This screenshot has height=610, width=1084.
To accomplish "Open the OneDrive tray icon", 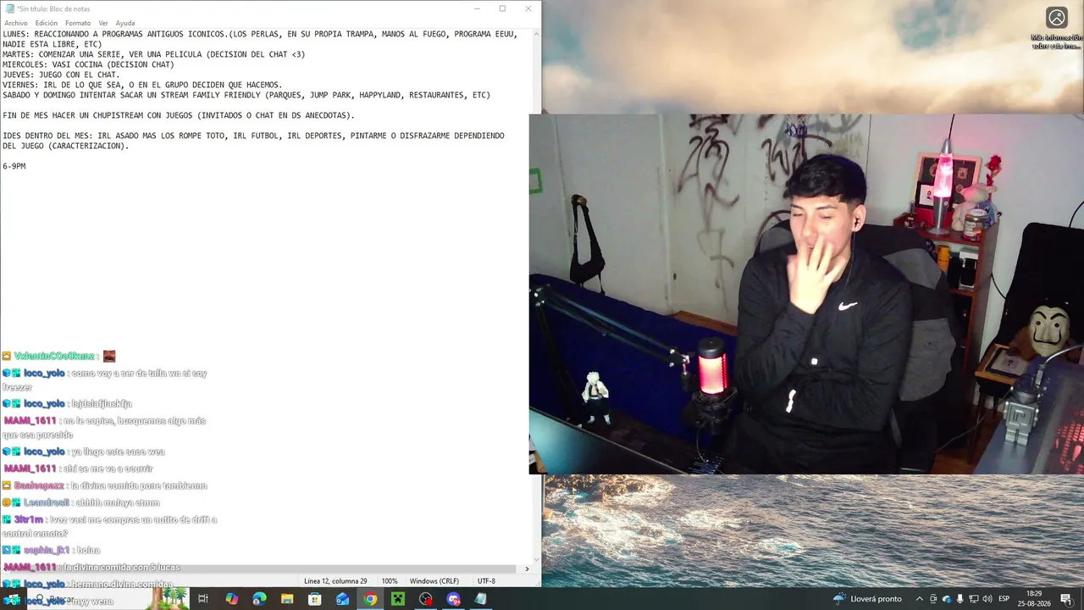I will click(947, 599).
